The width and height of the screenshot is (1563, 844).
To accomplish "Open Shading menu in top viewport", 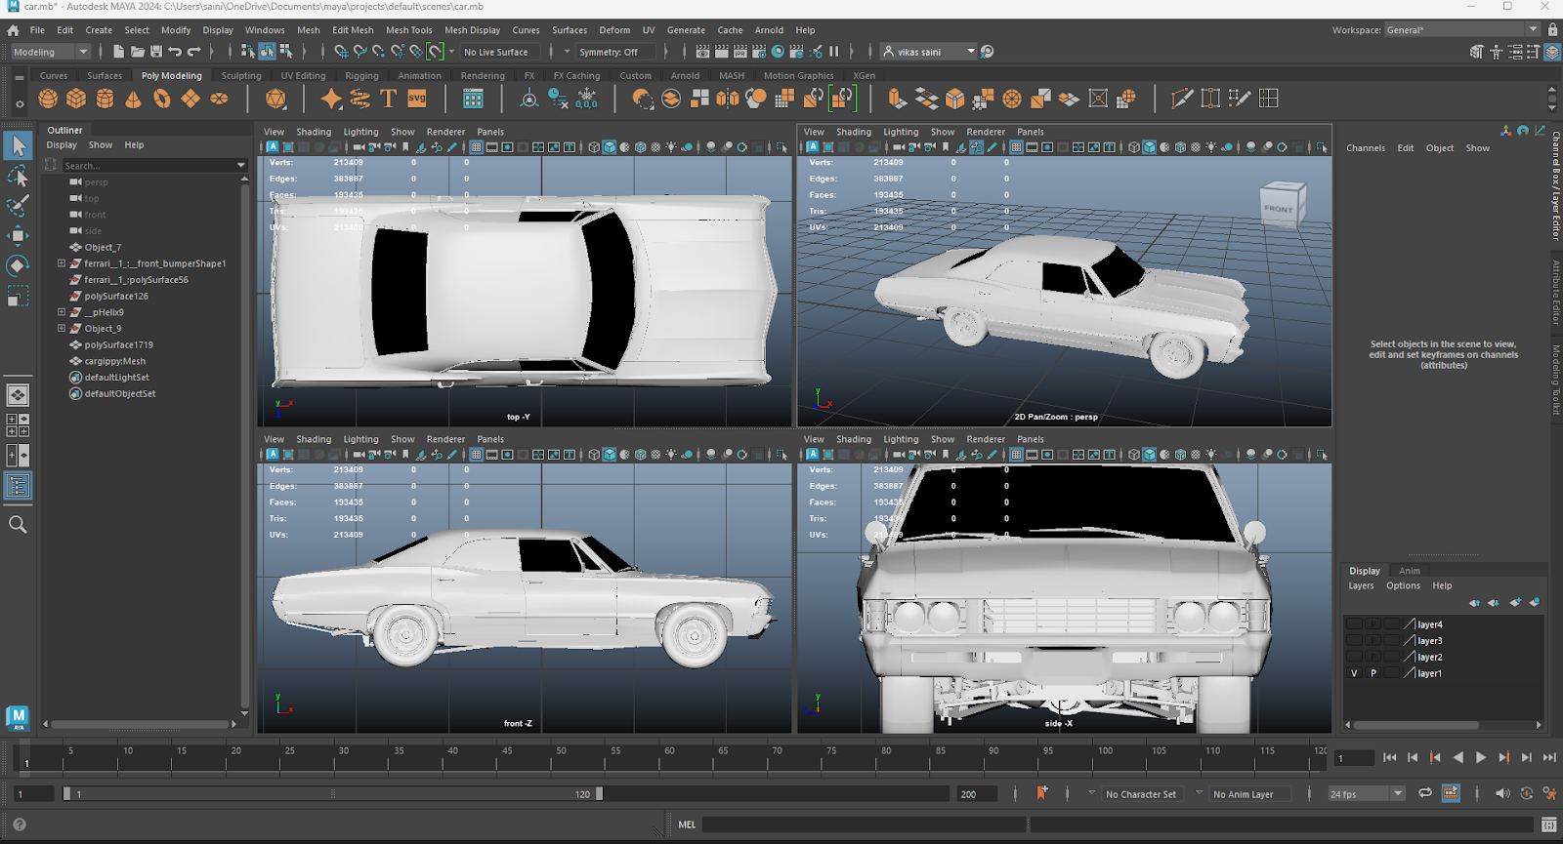I will (x=314, y=132).
